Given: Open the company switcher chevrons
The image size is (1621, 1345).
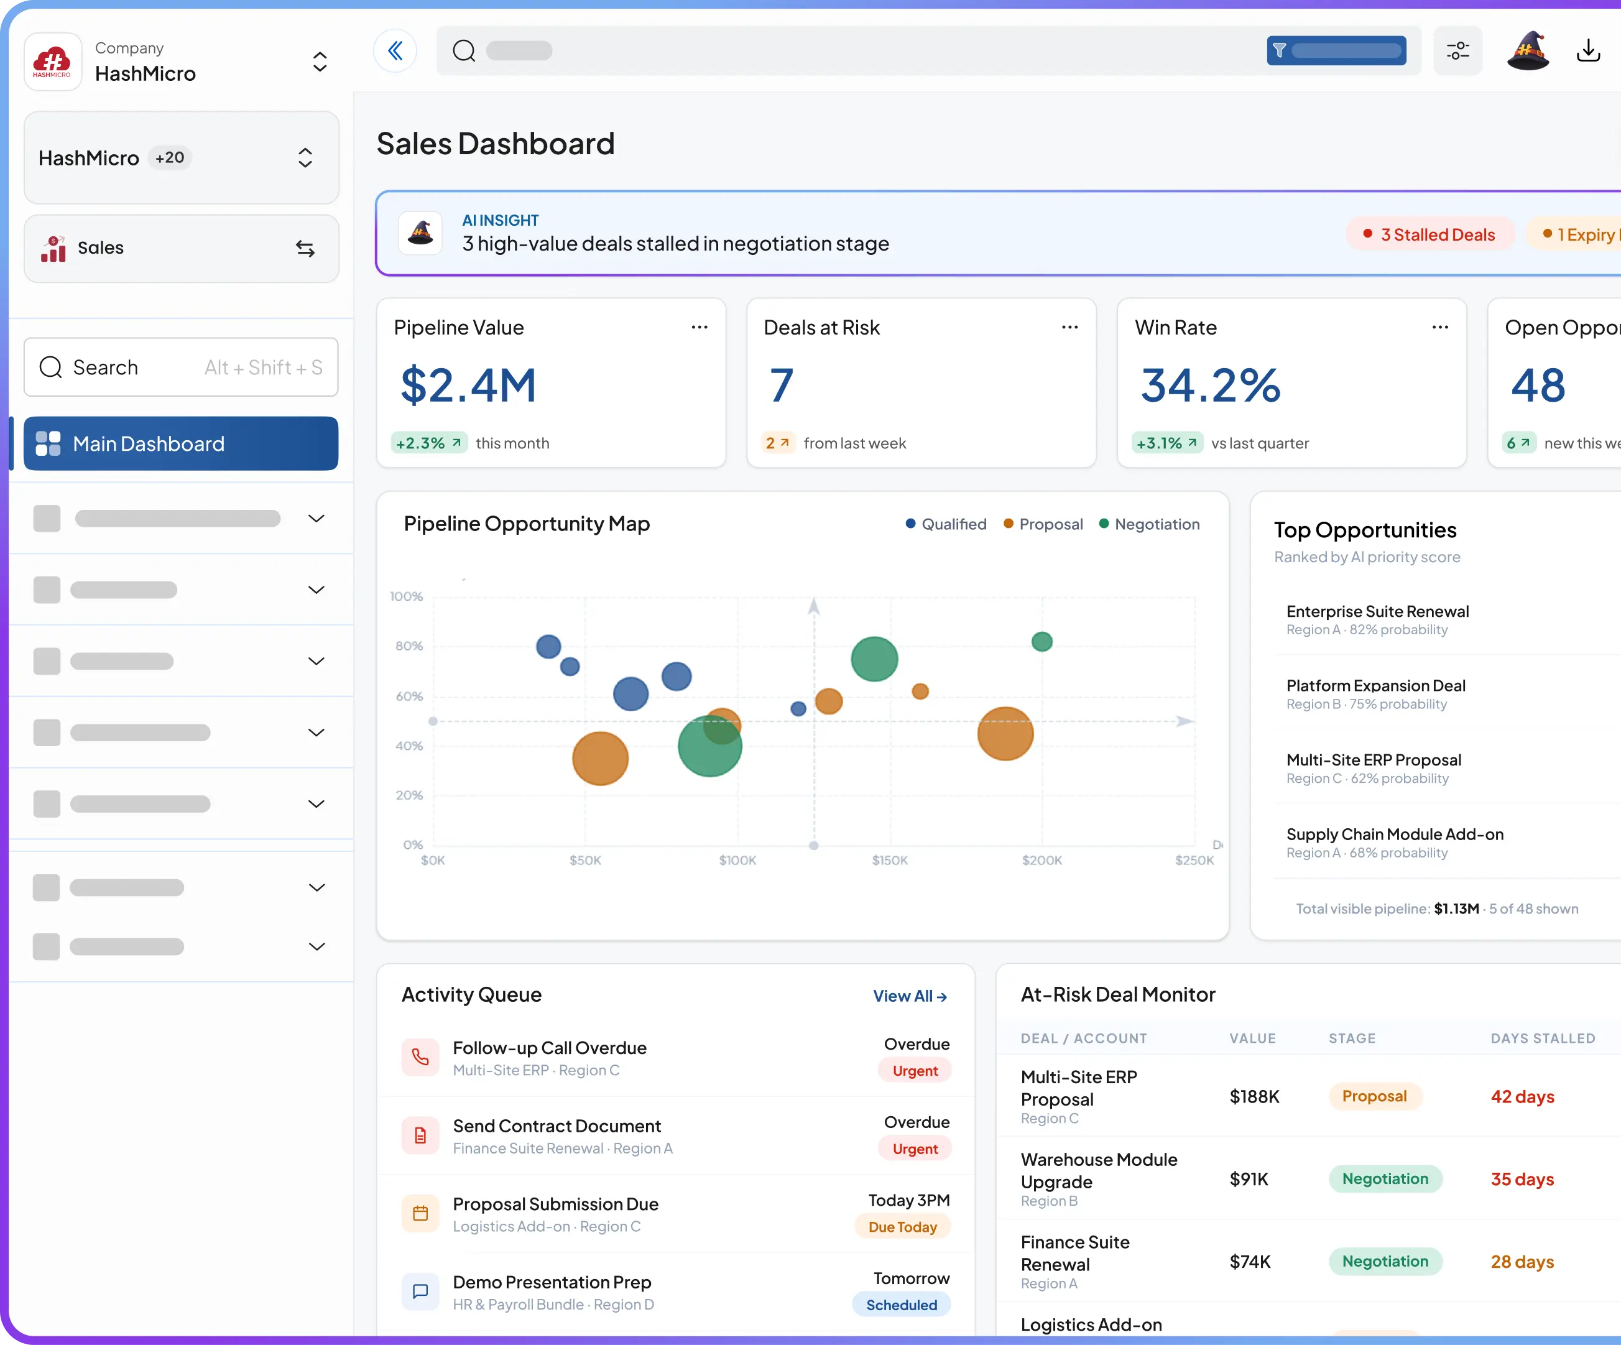Looking at the screenshot, I should (320, 62).
